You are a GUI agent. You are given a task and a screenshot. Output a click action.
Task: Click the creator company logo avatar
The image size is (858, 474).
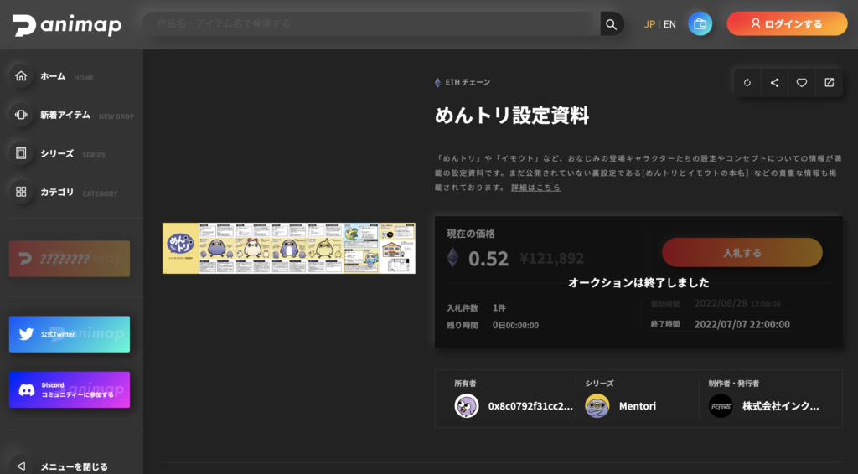tap(721, 406)
